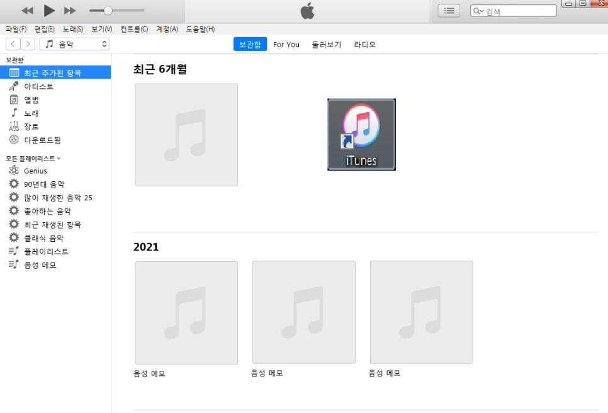Click the volume slider knob
This screenshot has width=608, height=413.
tap(108, 11)
